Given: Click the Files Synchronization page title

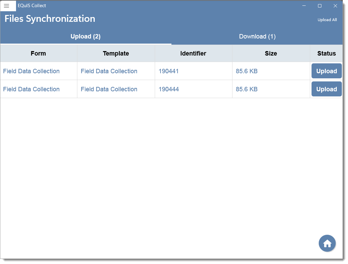Looking at the screenshot, I should [50, 19].
